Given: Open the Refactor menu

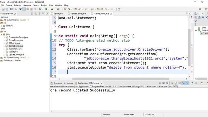Looking at the screenshot, I should (18, 5).
